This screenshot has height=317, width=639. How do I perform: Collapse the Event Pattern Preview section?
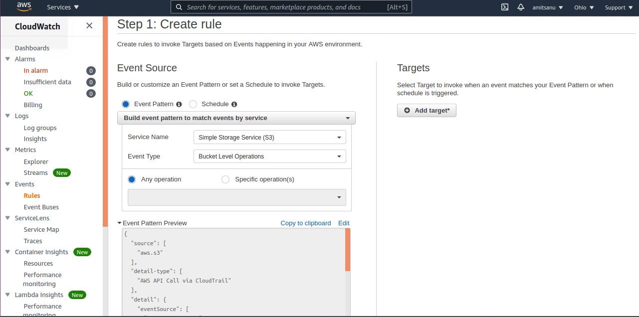click(x=120, y=223)
